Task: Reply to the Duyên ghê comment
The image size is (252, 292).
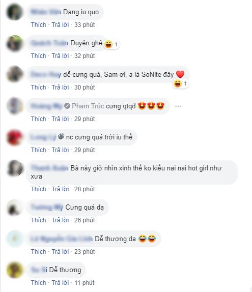Action: pyautogui.click(x=60, y=56)
